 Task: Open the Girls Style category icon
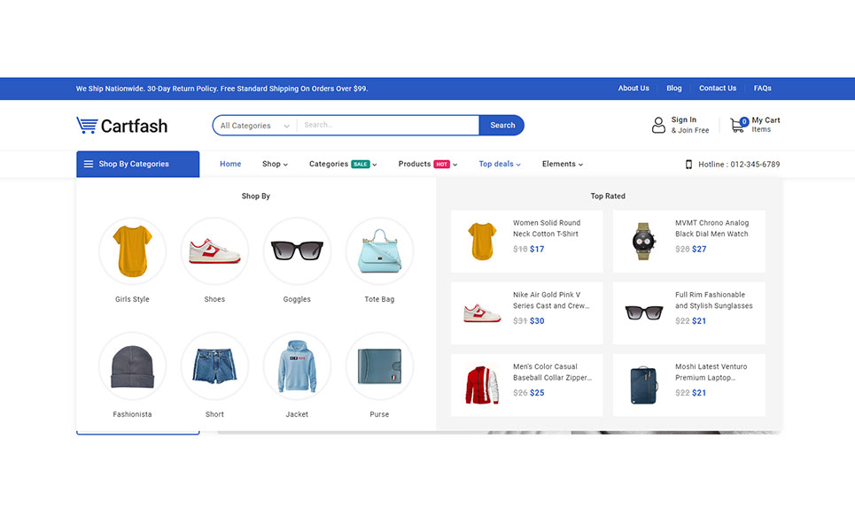132,251
